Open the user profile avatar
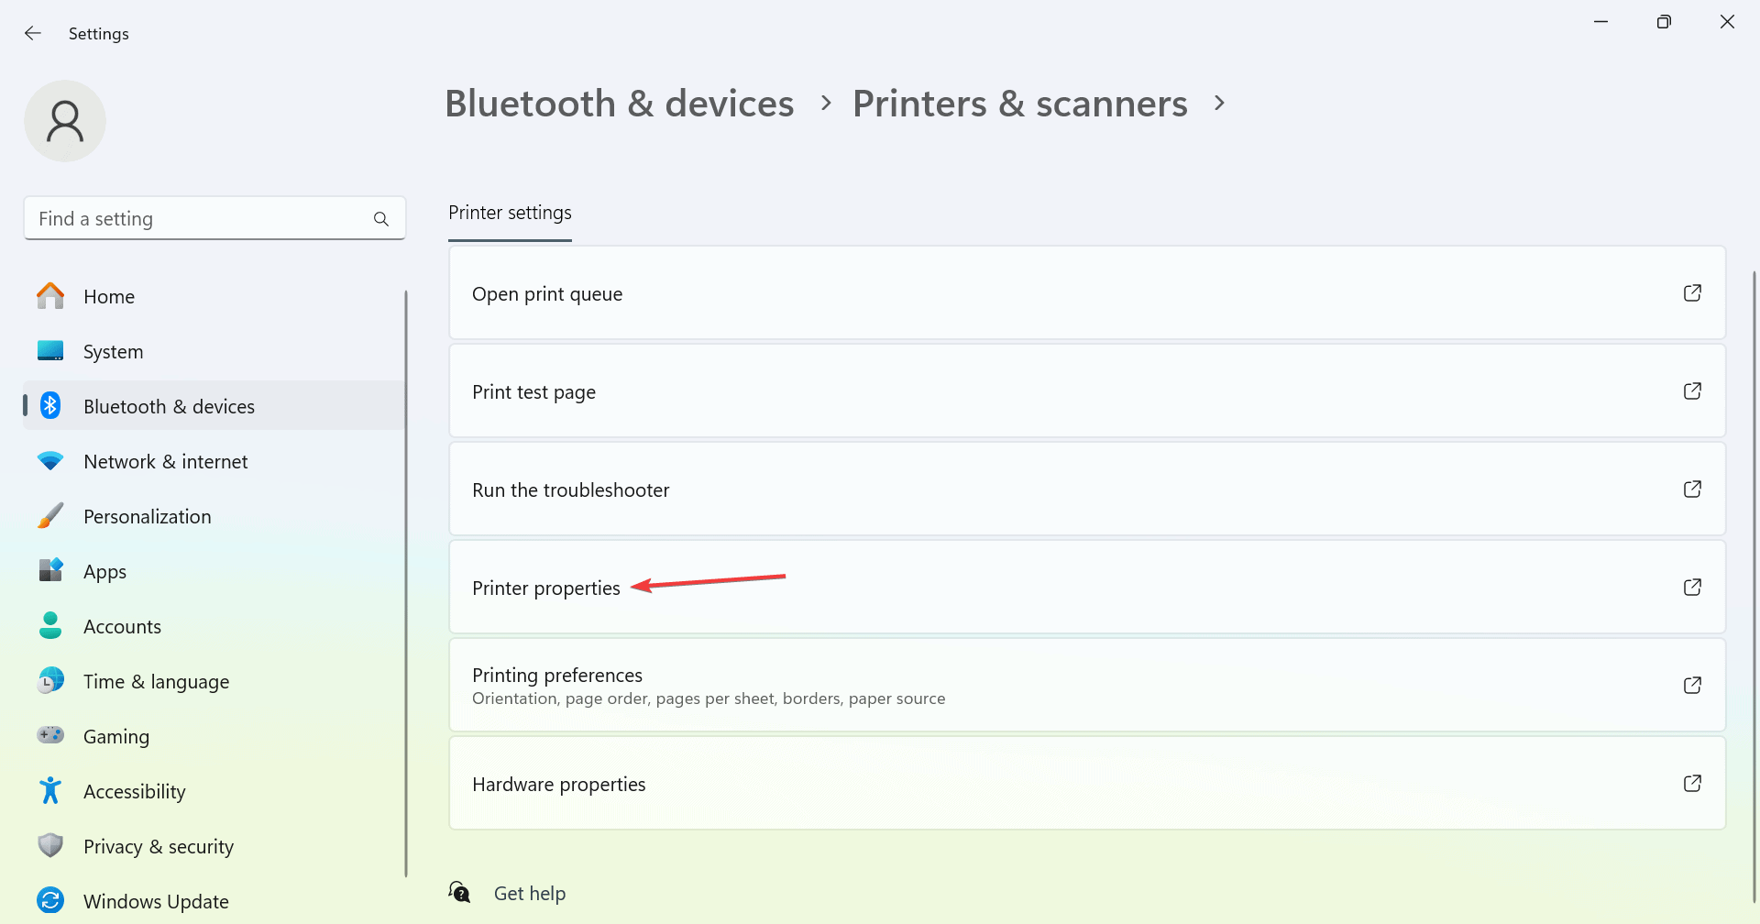Screen dimensions: 1760x924 65,121
